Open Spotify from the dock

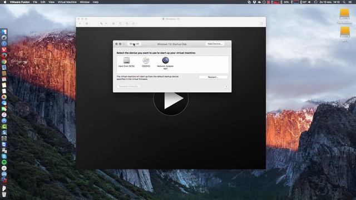[x=4, y=162]
